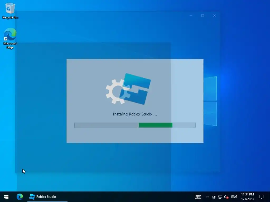
Task: Minimize the faded Roblox window
Action: point(191,16)
